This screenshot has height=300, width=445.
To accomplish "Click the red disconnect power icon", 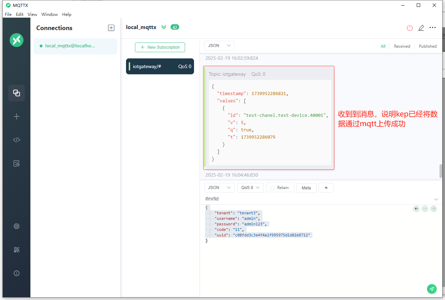I will click(410, 28).
